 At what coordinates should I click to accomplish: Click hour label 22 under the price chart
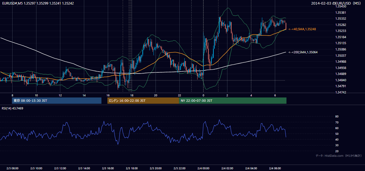point(179,95)
